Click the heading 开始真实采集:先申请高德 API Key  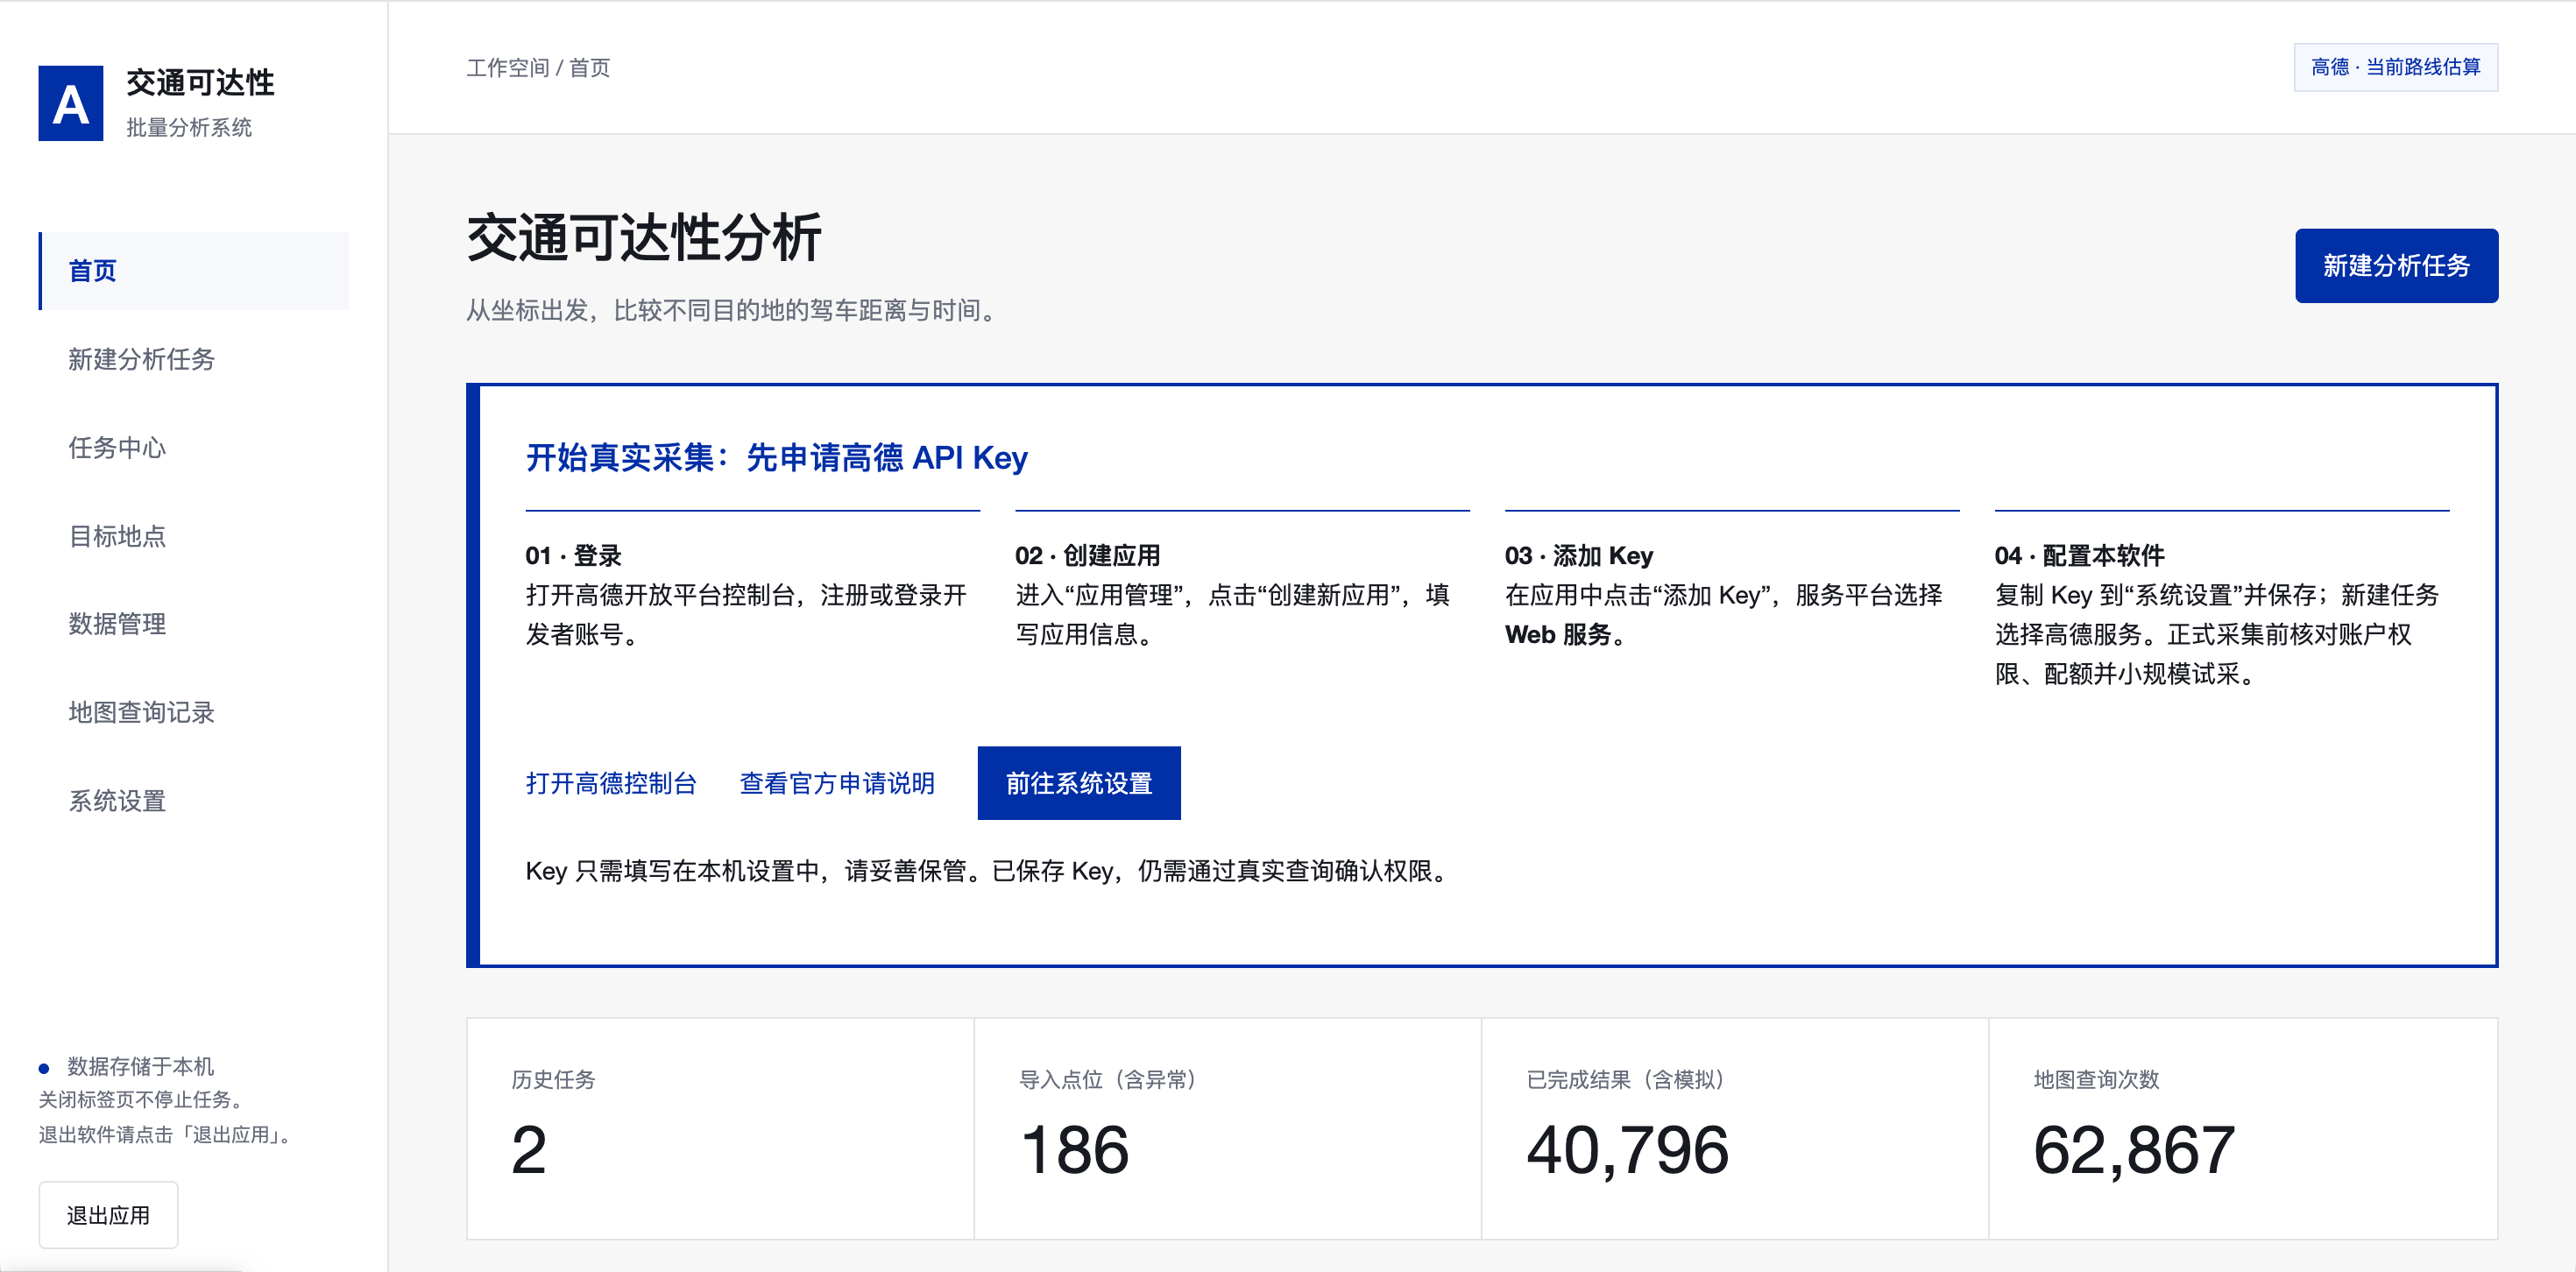tap(777, 457)
